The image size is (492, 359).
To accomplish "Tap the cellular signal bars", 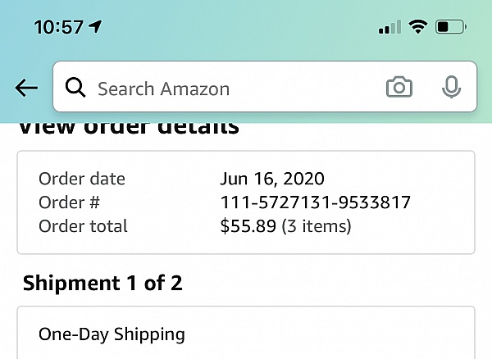I will point(389,28).
